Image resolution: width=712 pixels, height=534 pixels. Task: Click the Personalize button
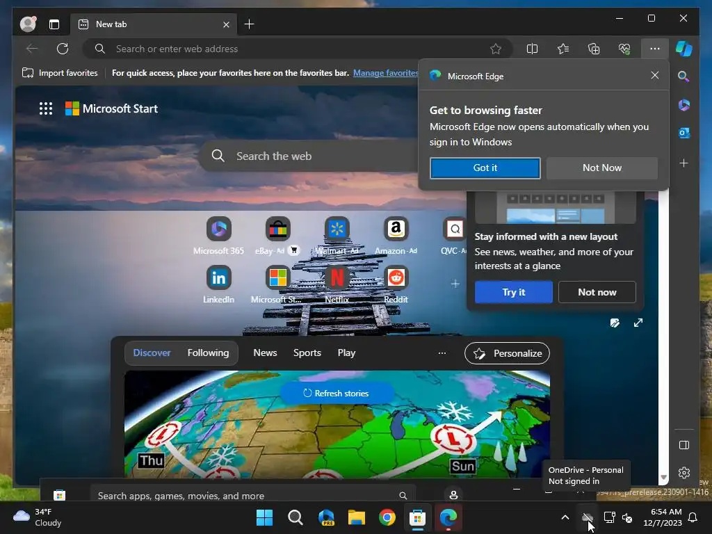(x=507, y=353)
